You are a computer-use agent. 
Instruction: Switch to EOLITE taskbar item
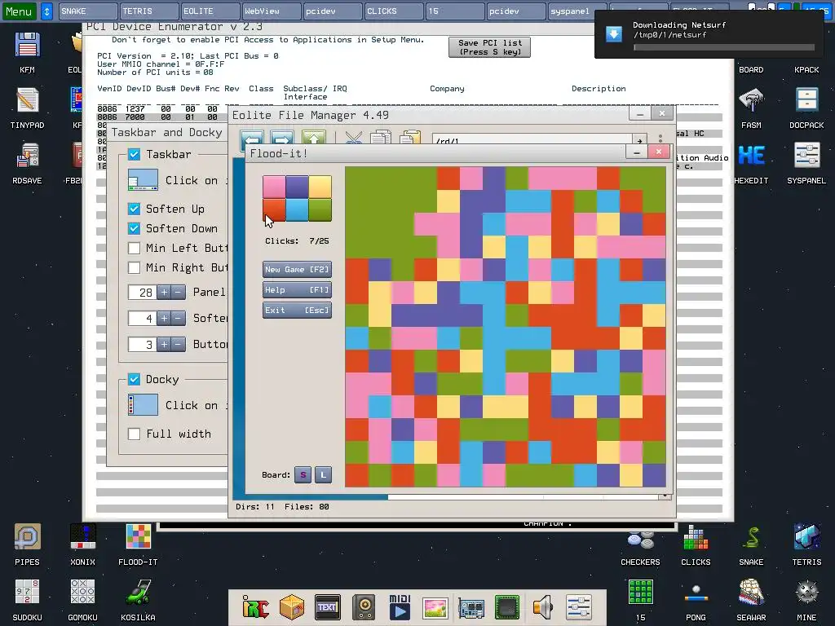(210, 11)
